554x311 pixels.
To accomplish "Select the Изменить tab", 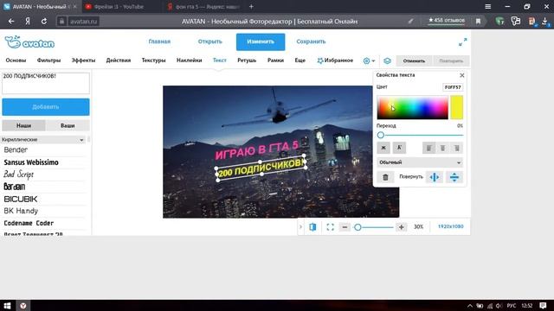I will 261,41.
